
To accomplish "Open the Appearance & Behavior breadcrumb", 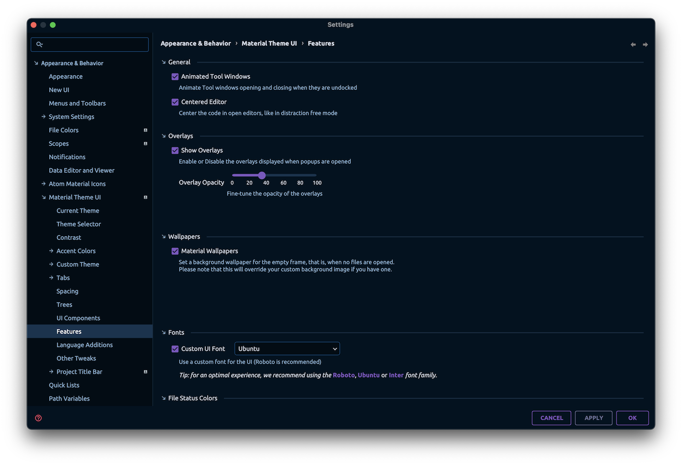I will click(196, 43).
